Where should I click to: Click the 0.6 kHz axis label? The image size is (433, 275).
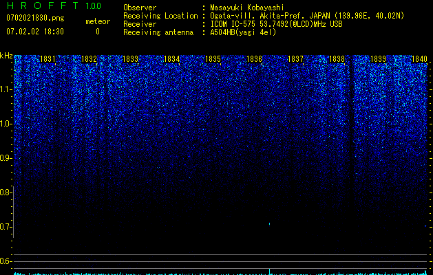tap(6, 261)
